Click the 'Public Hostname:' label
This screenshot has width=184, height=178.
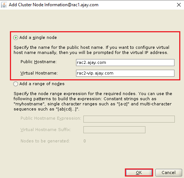[x=39, y=62]
